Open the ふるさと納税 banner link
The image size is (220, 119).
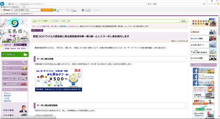pos(203,38)
